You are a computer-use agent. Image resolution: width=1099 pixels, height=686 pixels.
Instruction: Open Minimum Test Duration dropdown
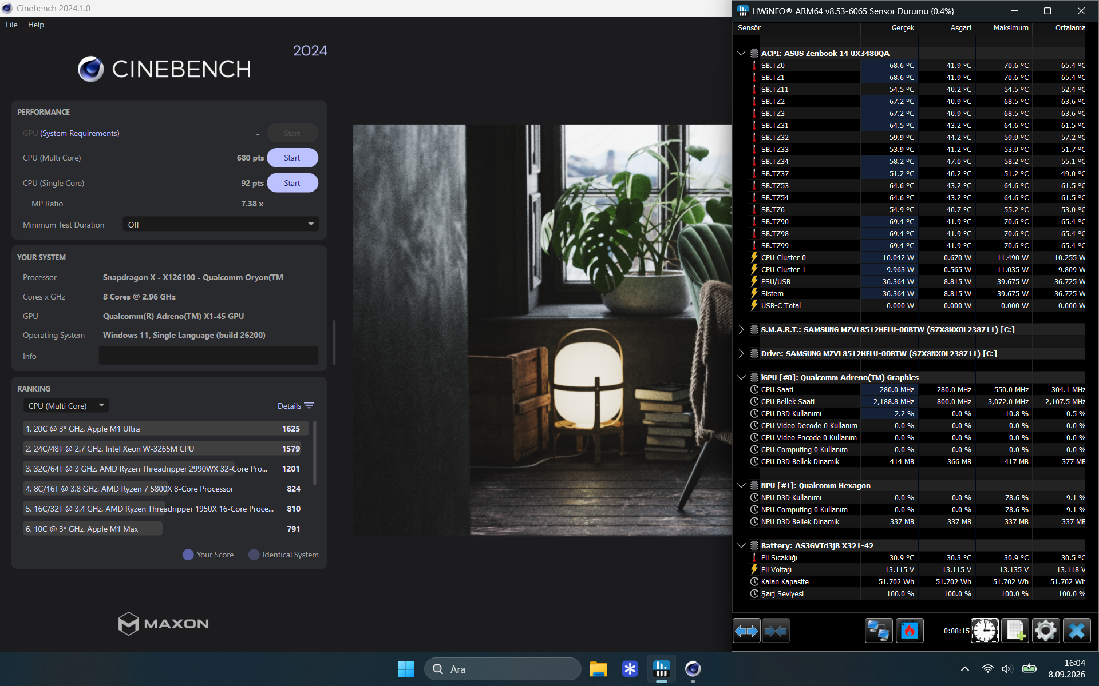(220, 225)
